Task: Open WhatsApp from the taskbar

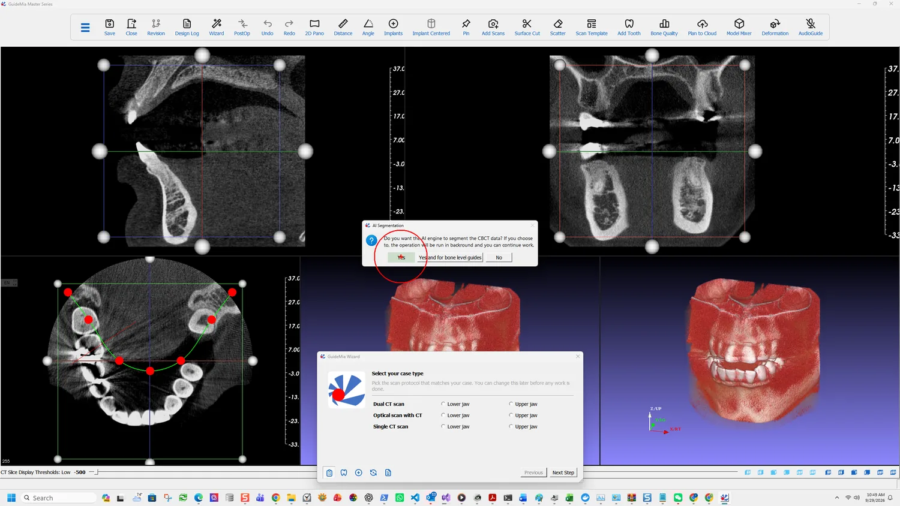Action: pos(400,498)
